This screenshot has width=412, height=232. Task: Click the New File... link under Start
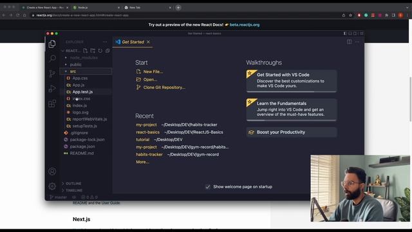coord(149,72)
